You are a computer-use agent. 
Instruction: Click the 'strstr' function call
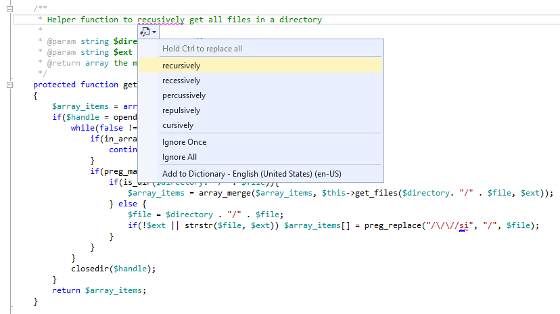(199, 226)
